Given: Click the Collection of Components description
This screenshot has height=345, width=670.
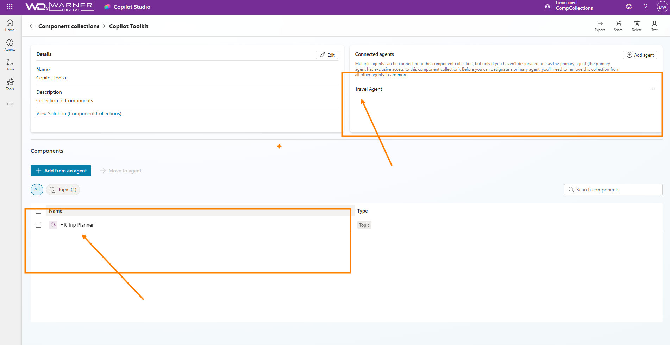Looking at the screenshot, I should pos(65,100).
